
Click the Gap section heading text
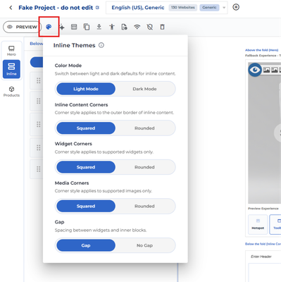point(59,222)
